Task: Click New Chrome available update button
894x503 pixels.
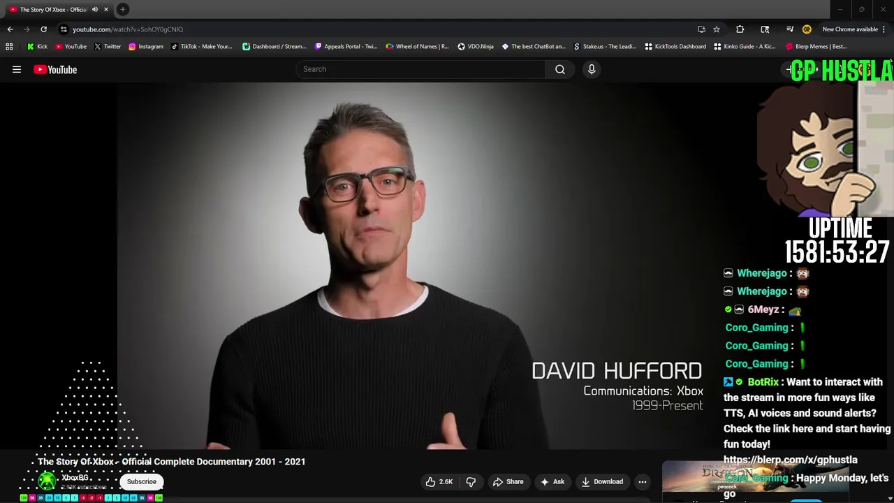Action: pyautogui.click(x=850, y=29)
